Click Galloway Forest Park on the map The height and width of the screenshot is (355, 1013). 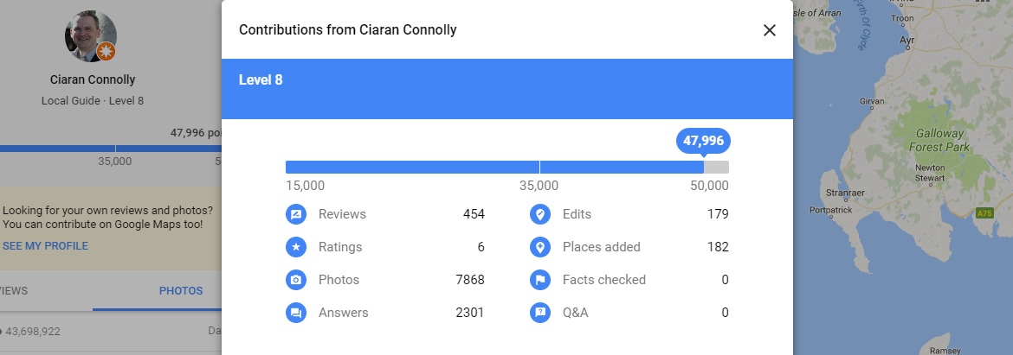click(x=939, y=141)
